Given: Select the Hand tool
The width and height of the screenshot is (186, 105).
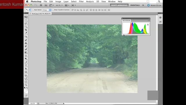Looking at the screenshot, I should coord(26,82).
